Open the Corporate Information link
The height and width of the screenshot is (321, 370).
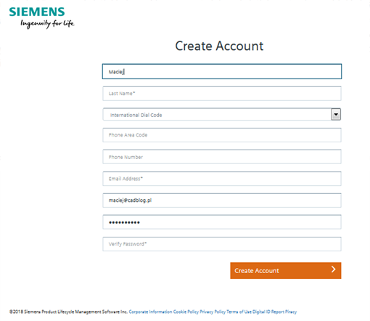pyautogui.click(x=150, y=312)
